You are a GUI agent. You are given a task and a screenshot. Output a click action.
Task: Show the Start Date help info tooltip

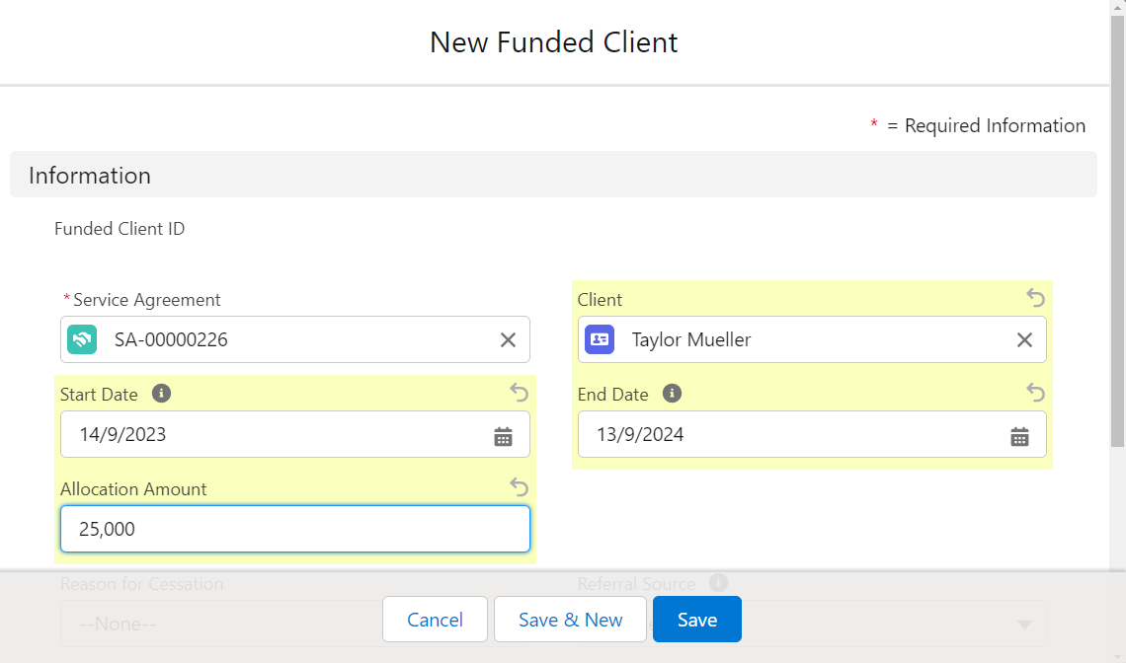click(x=162, y=394)
